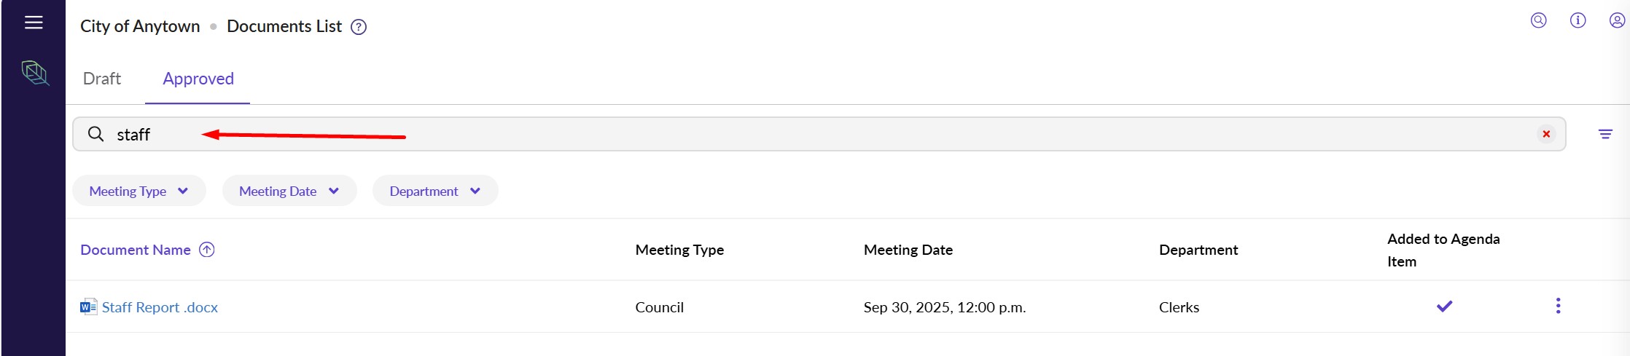Expand the Meeting Type filter dropdown

pos(139,191)
